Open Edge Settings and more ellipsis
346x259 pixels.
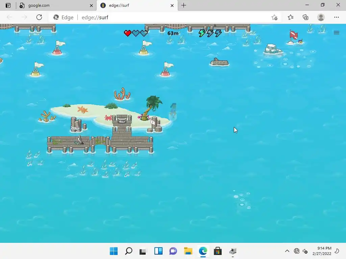(x=336, y=17)
